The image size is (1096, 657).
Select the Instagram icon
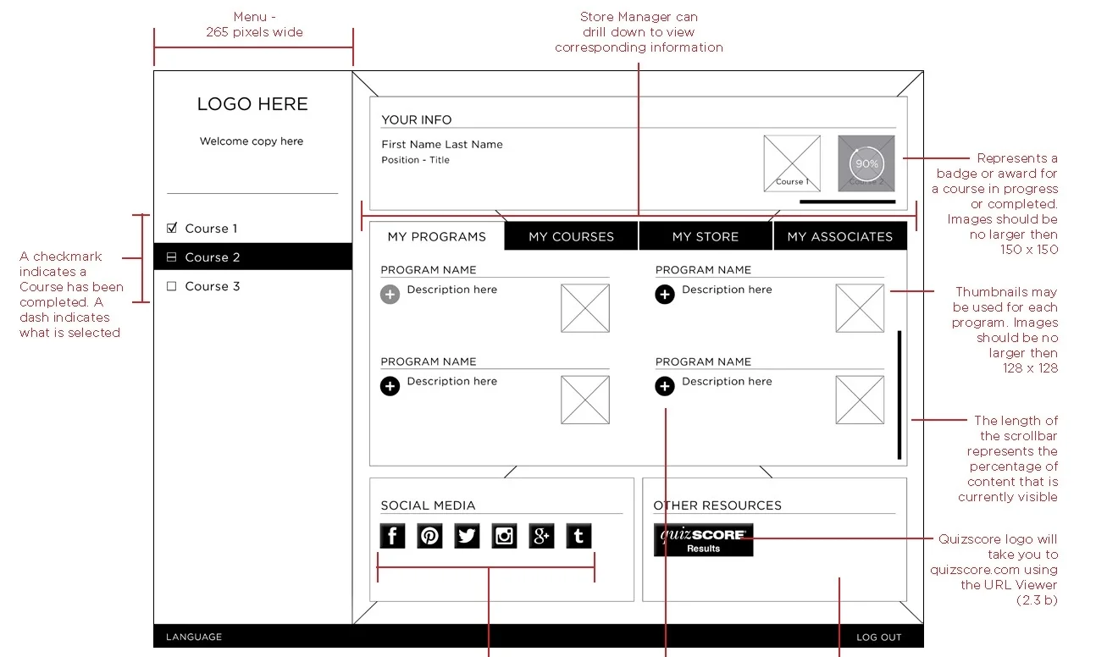(x=504, y=535)
